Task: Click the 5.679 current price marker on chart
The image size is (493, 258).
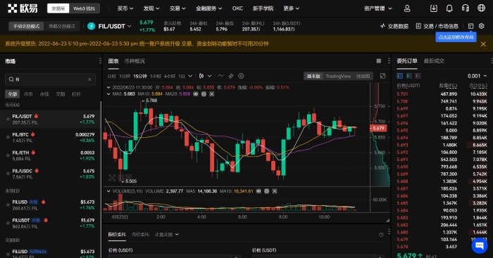Action: point(378,128)
